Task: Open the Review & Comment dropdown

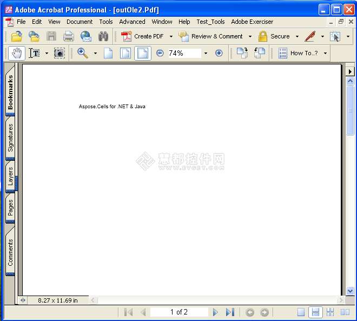Action: tap(250, 36)
